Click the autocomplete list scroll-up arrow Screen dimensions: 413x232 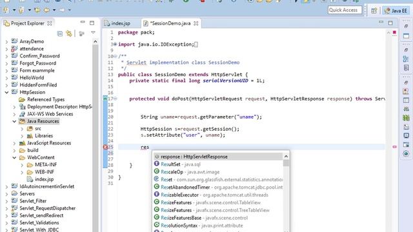coord(286,157)
